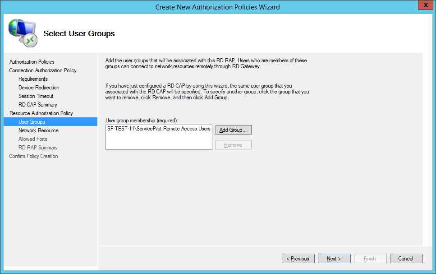The height and width of the screenshot is (274, 436).
Task: Select Authorization Policies in the wizard steps
Action: click(x=32, y=62)
